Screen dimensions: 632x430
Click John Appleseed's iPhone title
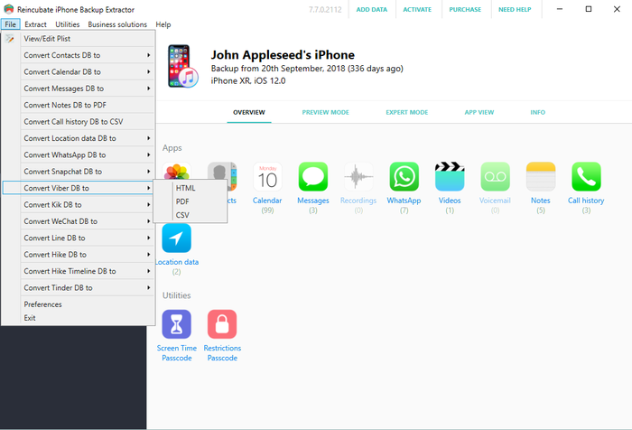pos(283,55)
